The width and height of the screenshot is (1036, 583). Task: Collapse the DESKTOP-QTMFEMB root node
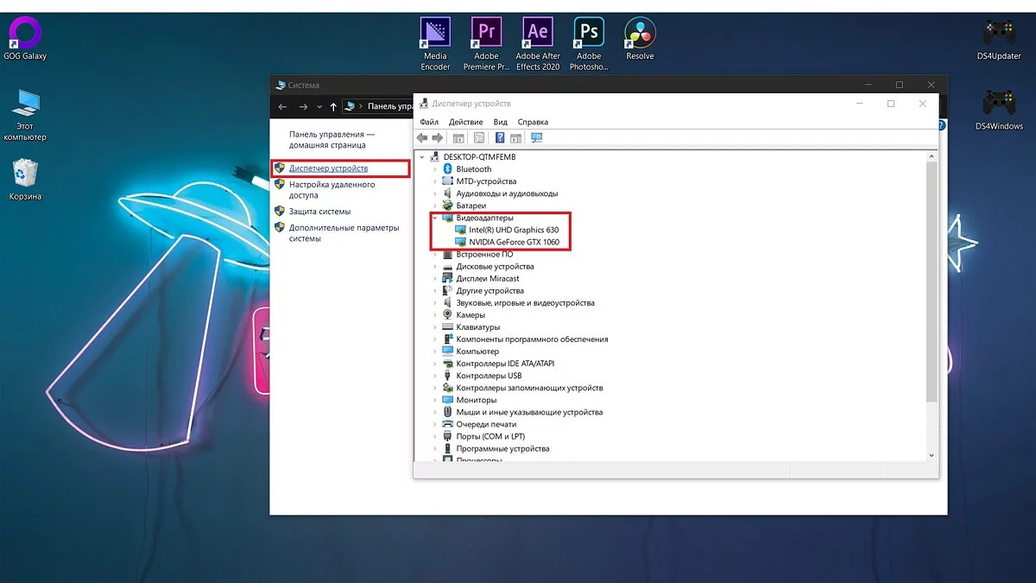point(423,157)
